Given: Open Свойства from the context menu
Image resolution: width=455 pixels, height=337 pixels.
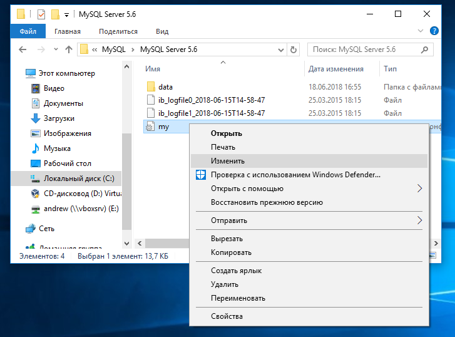Looking at the screenshot, I should (x=309, y=316).
